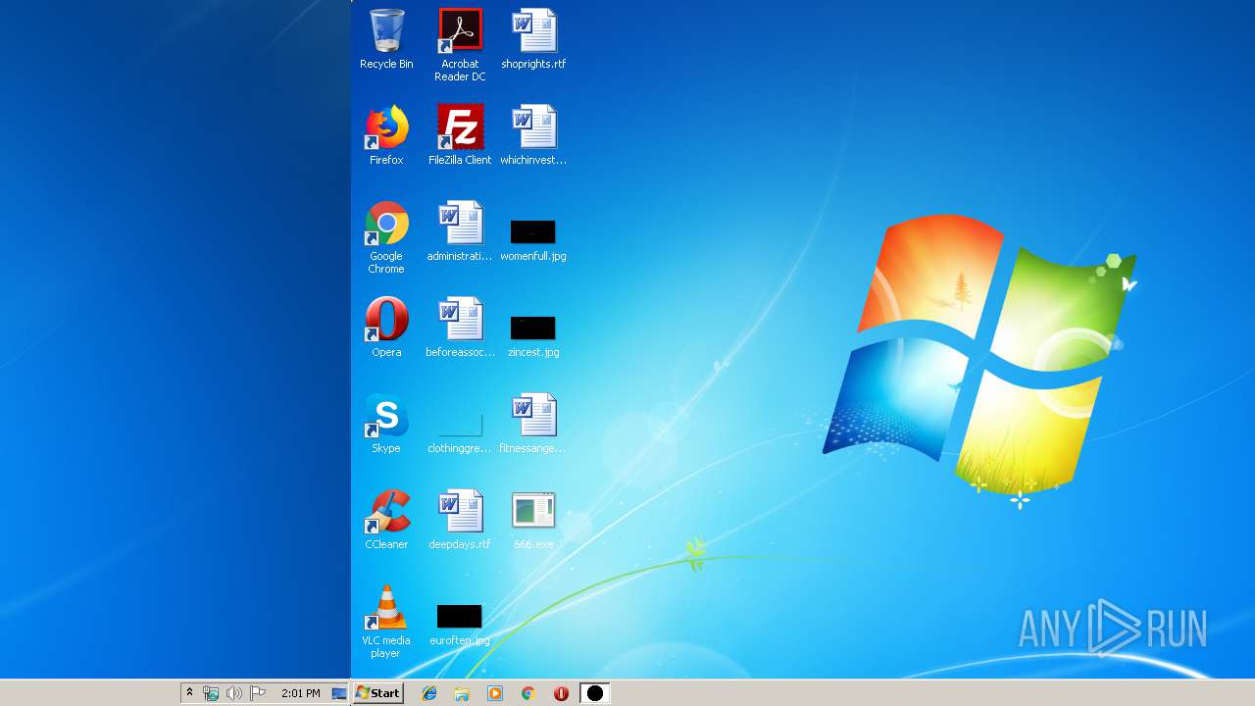Open Windows Explorer folder in taskbar
This screenshot has width=1255, height=706.
(462, 693)
